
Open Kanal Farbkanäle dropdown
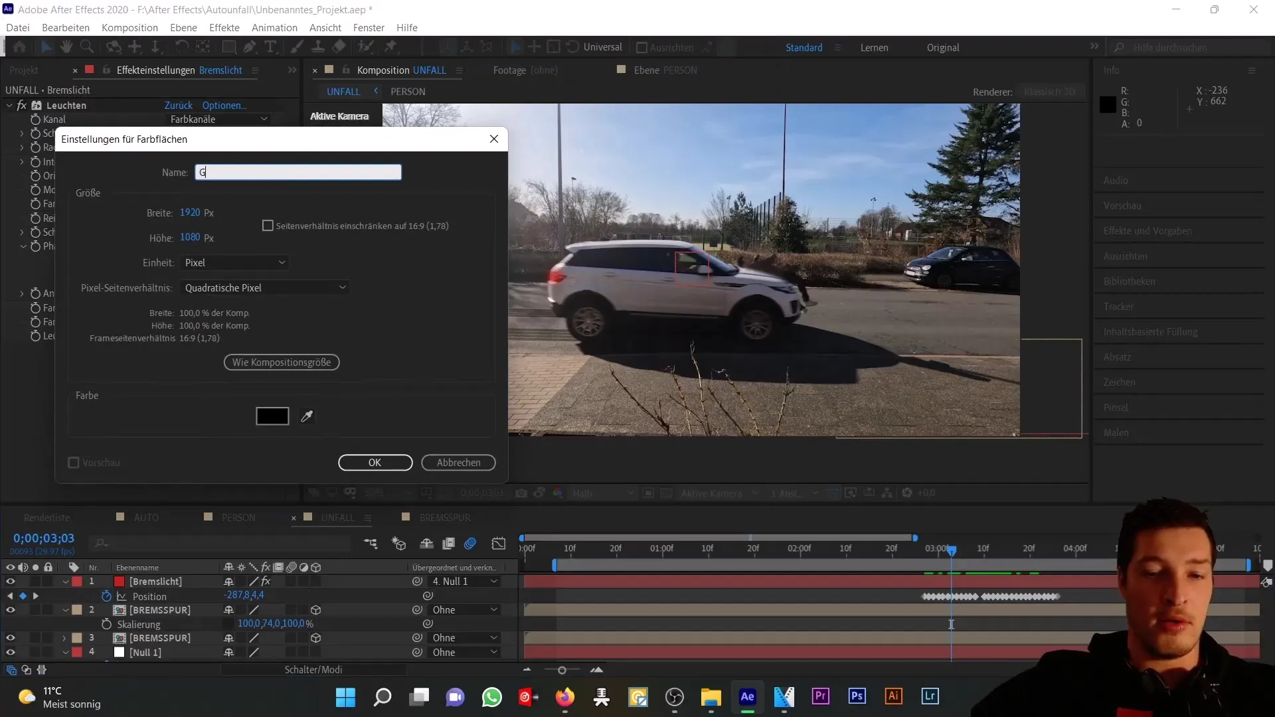(218, 119)
